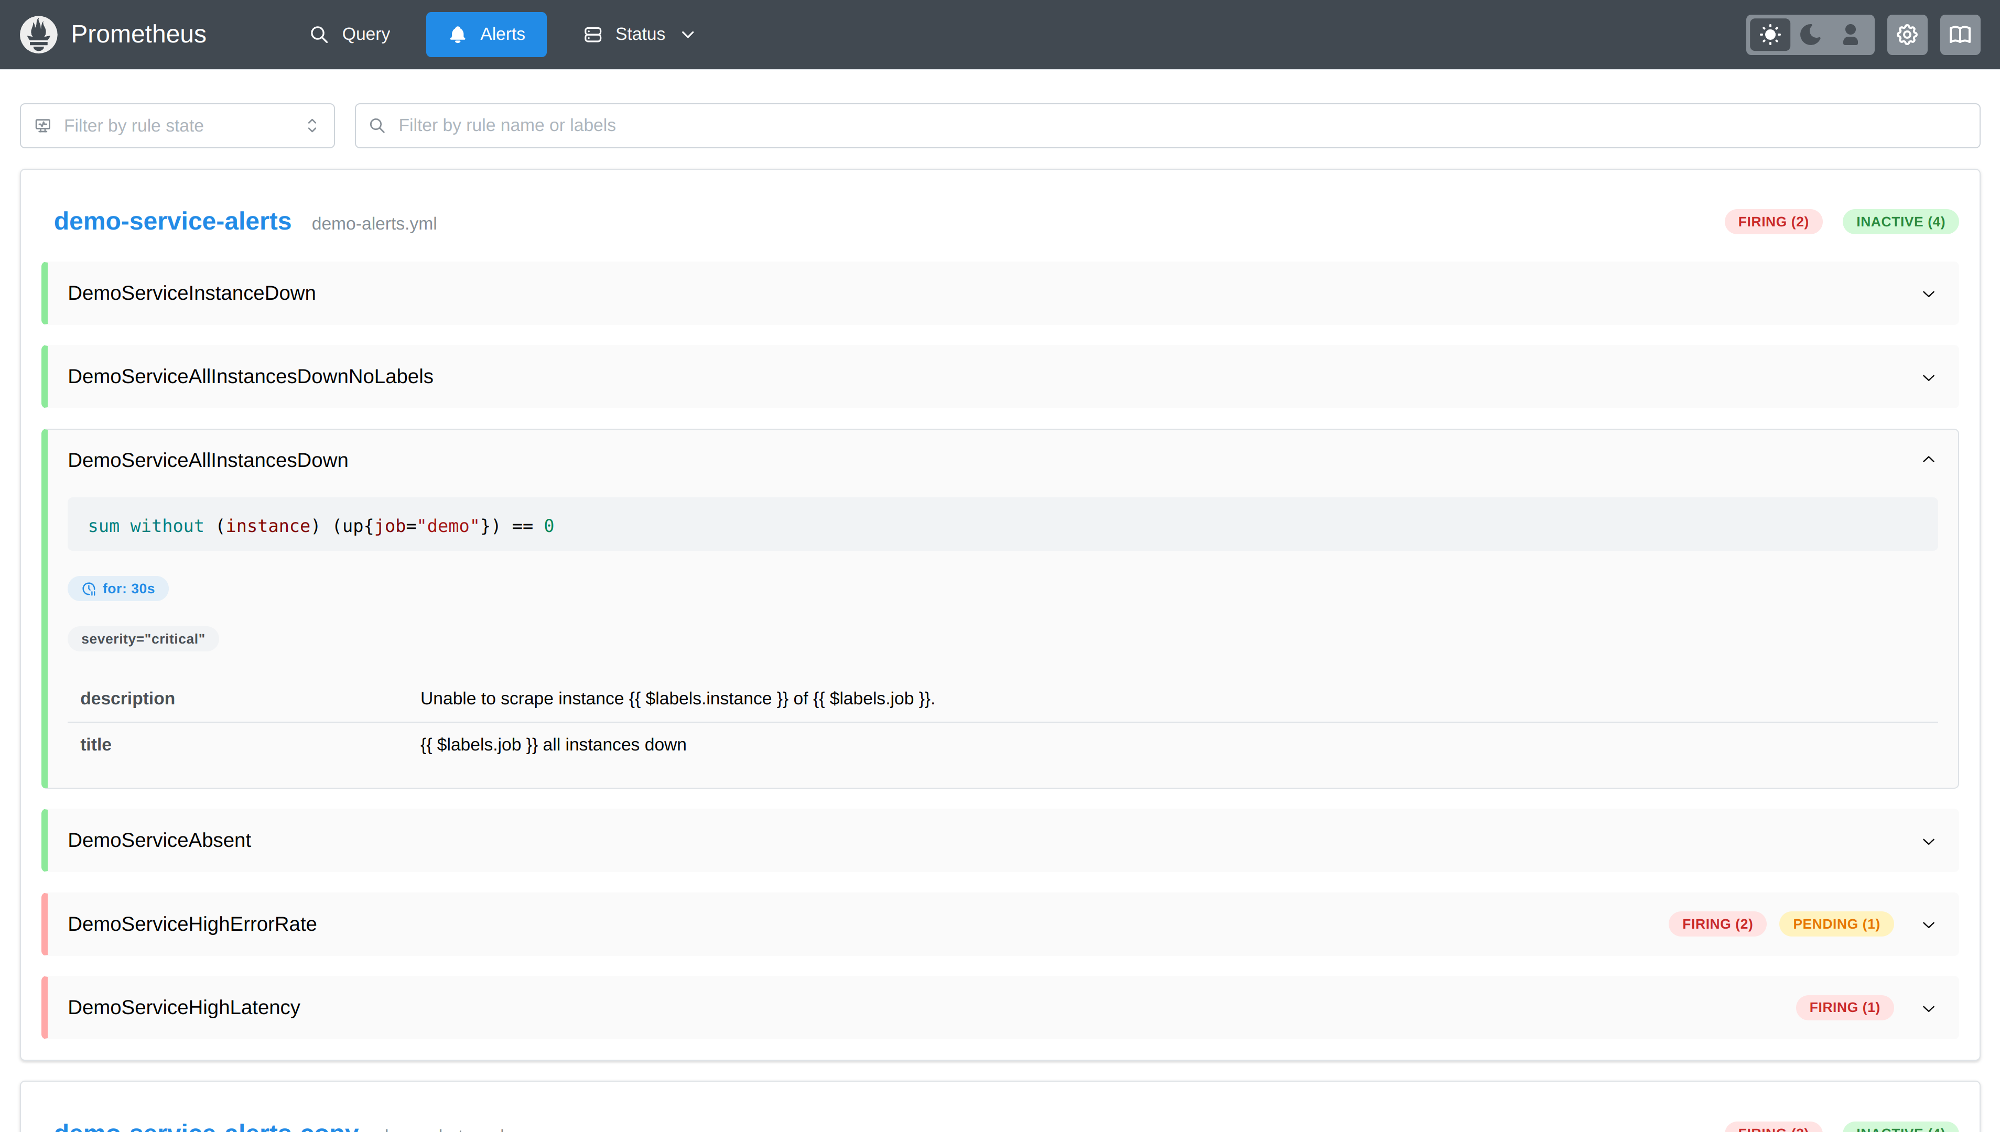Toggle the DemoServiceAllInstancesDownNoLabels rule visibility
This screenshot has height=1132, width=2000.
(1929, 376)
